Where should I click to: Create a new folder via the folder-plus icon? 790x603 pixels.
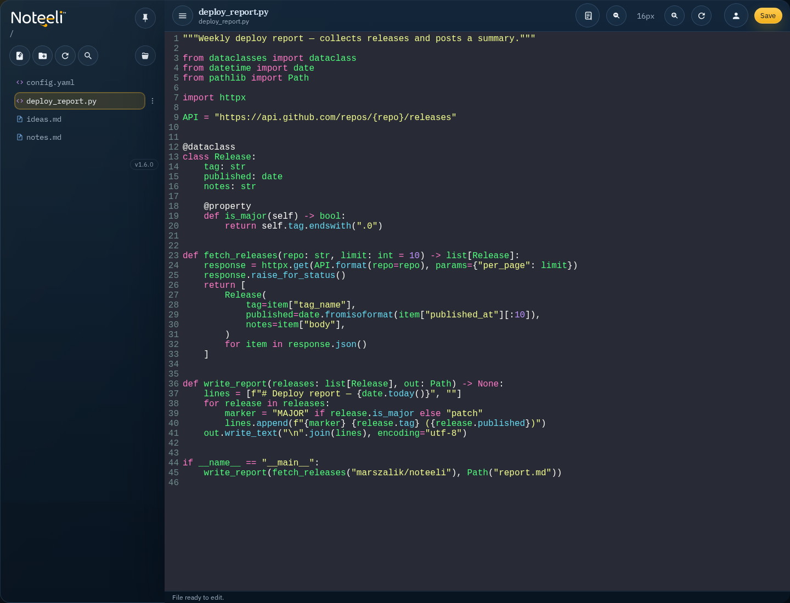[x=43, y=55]
